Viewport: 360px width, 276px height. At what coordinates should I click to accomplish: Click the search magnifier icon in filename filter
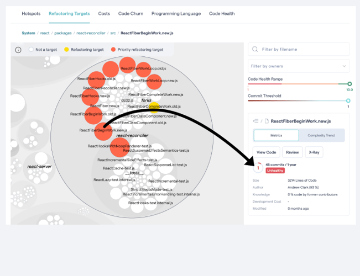255,49
